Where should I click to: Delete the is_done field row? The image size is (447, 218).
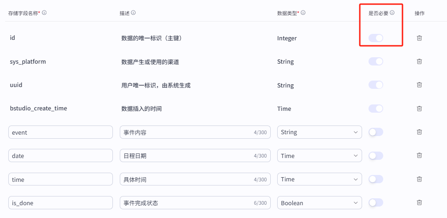[x=419, y=202]
